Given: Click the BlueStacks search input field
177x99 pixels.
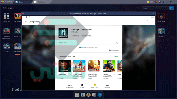Looking at the screenshot, I should 155,8.
